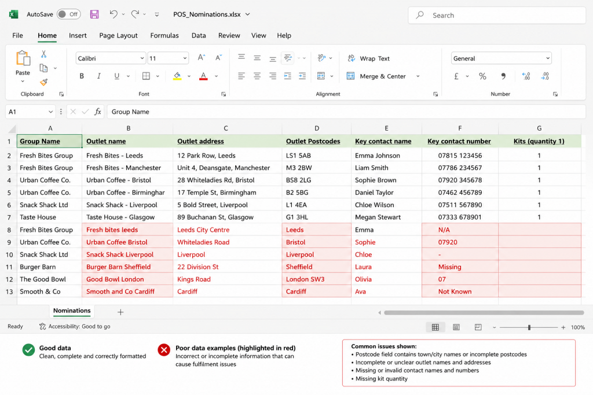The height and width of the screenshot is (395, 593).
Task: Open the fill color dropdown arrow
Action: click(x=189, y=76)
